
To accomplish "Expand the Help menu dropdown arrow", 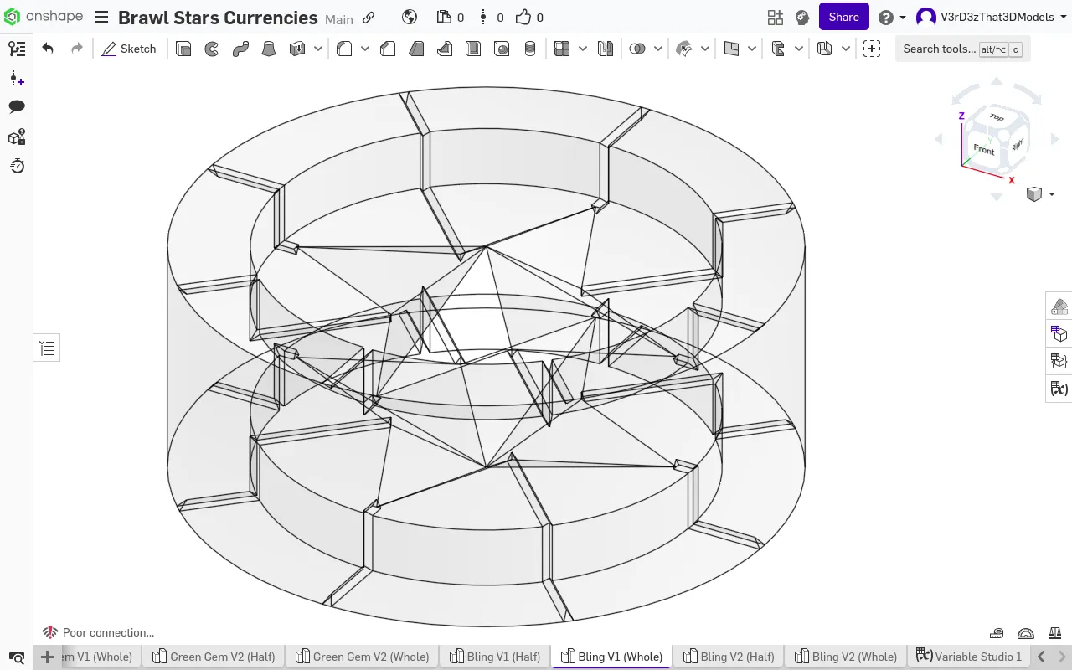I will (903, 18).
